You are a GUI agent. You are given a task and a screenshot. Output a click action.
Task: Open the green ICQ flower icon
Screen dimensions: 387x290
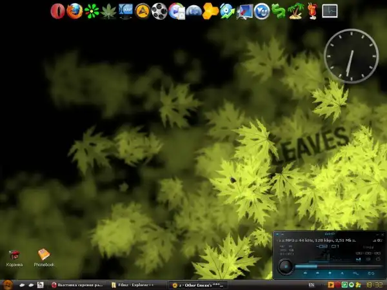coord(92,11)
